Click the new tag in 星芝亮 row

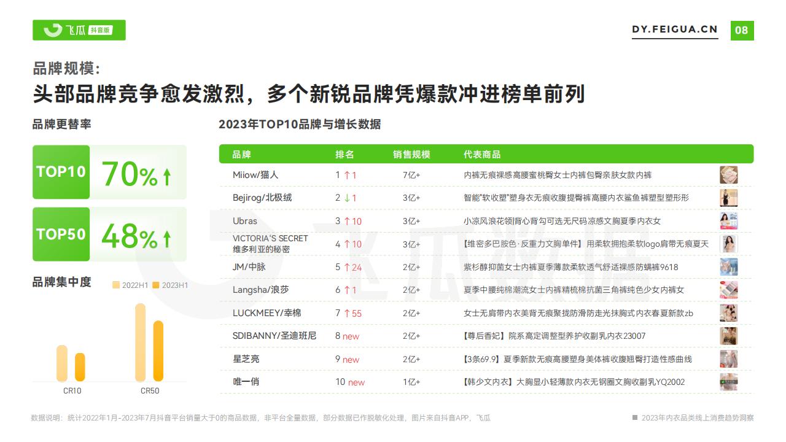351,360
